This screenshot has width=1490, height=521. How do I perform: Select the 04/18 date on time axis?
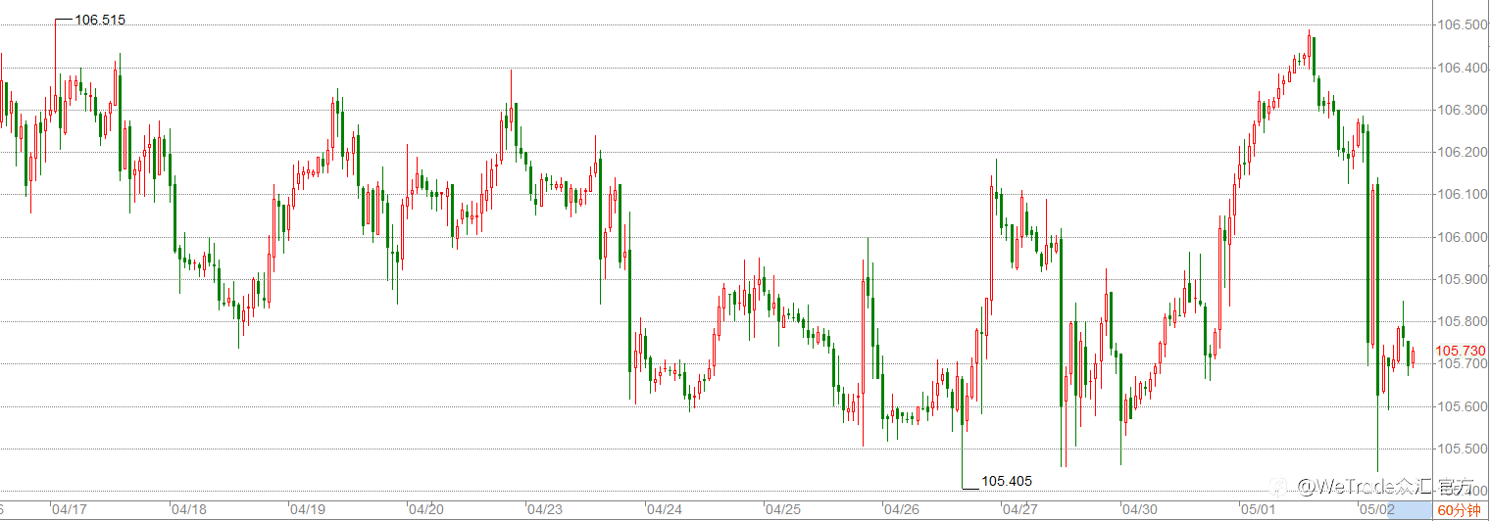[188, 510]
